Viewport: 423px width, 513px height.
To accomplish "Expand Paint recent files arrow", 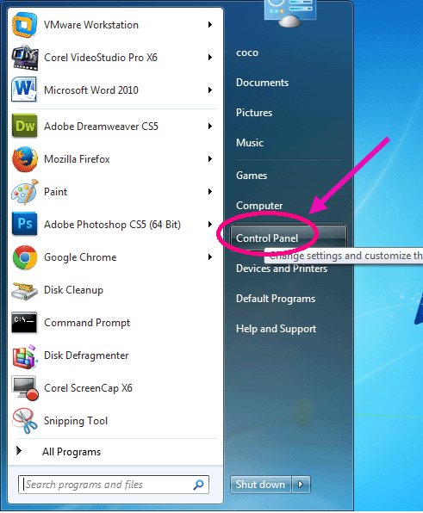I will (x=210, y=192).
